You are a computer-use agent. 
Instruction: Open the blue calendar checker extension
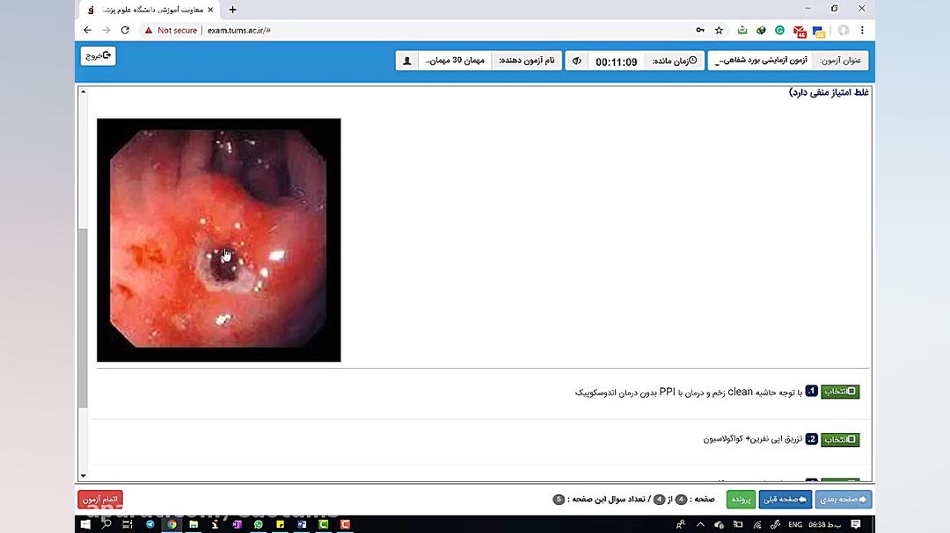[x=819, y=32]
